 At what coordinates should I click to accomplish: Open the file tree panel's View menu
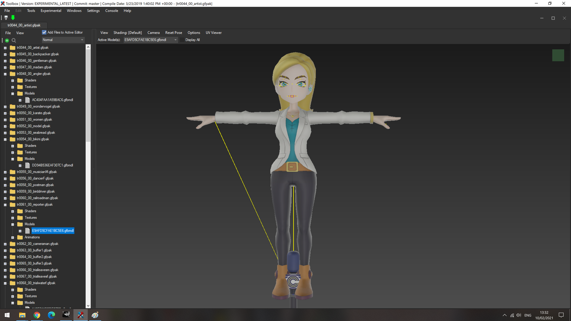tap(20, 33)
